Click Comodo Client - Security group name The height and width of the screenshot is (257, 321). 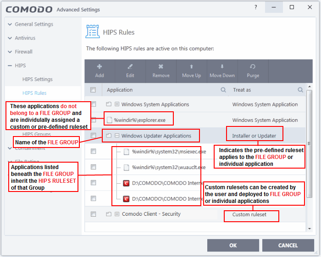(x=151, y=214)
